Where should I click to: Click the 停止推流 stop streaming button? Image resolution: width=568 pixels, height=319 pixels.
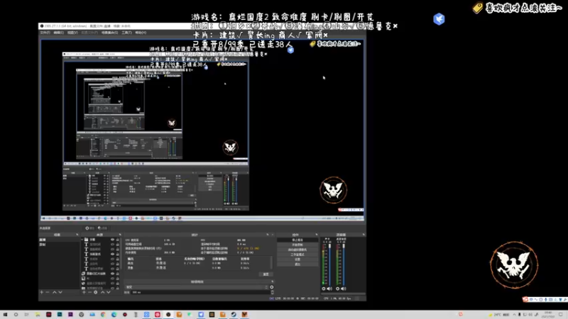(297, 240)
